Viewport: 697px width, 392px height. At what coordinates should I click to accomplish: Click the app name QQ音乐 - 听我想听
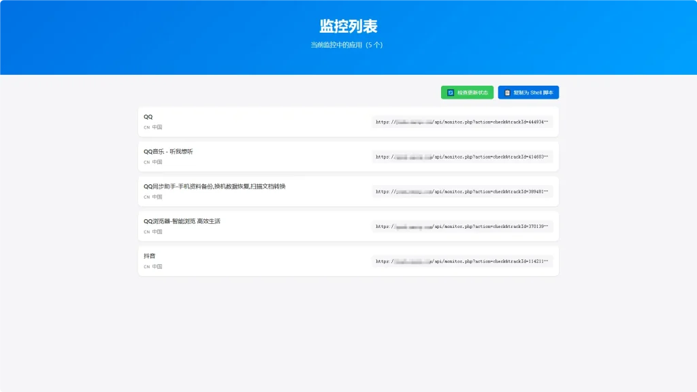(x=168, y=152)
